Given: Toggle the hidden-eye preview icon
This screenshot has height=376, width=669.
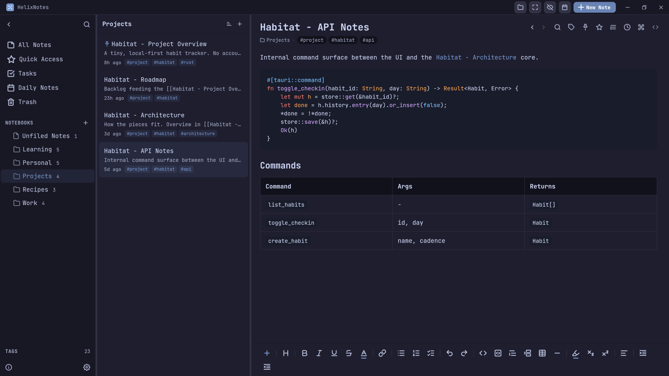Looking at the screenshot, I should pos(550,7).
